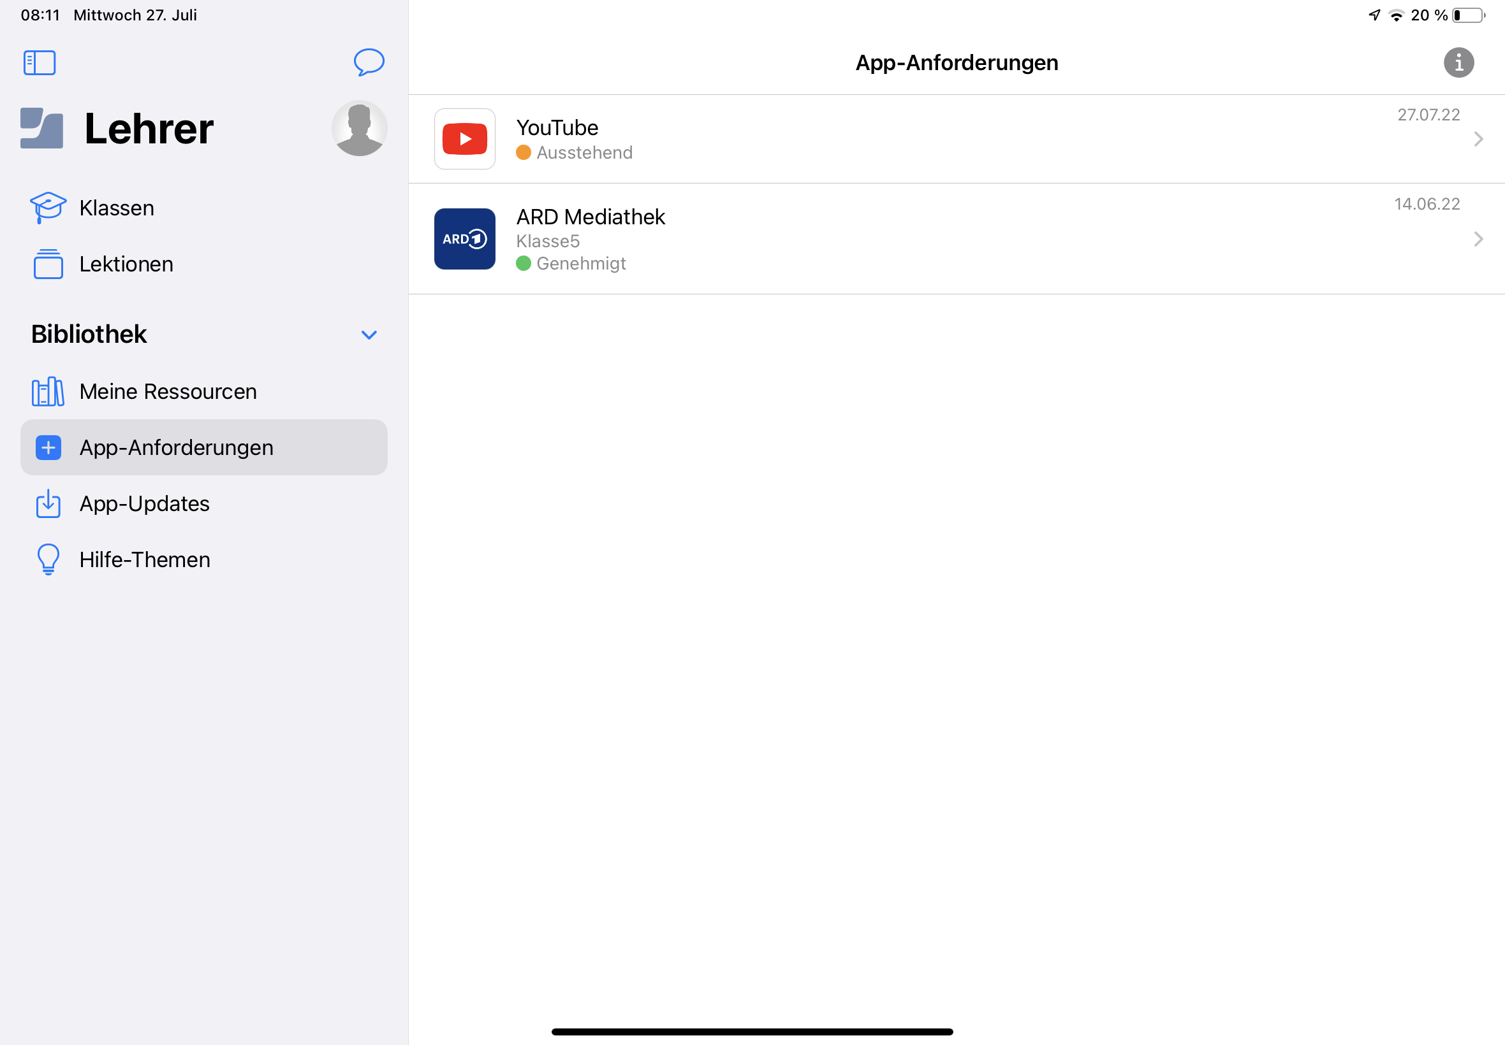Click the download icon for App-Updates

pos(48,504)
